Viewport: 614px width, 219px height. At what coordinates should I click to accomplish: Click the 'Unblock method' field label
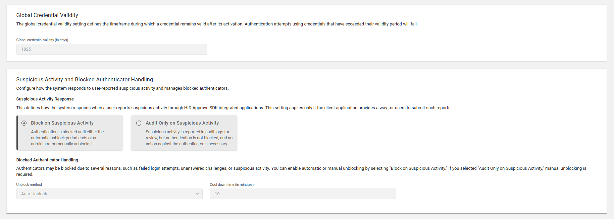[x=29, y=185]
